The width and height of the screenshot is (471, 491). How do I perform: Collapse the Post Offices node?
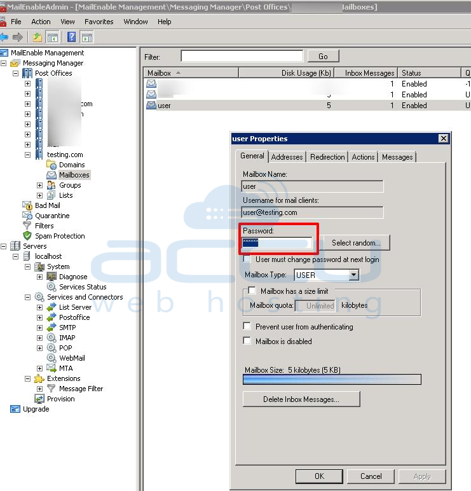pyautogui.click(x=15, y=73)
